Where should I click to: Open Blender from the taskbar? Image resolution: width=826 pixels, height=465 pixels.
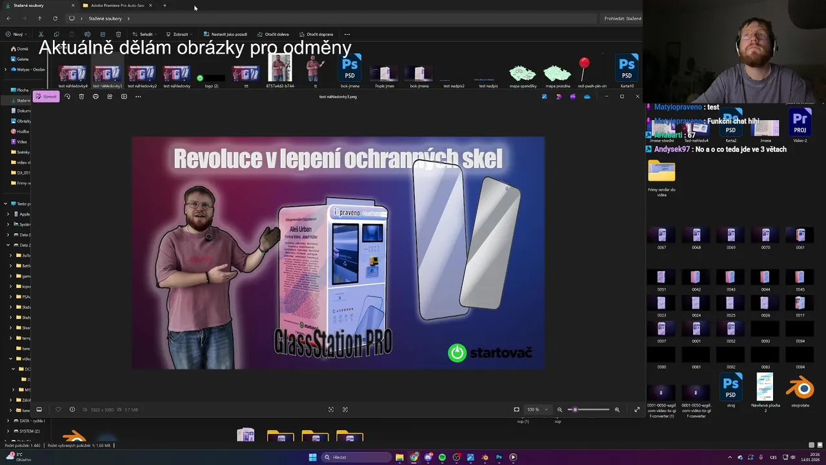click(x=485, y=457)
